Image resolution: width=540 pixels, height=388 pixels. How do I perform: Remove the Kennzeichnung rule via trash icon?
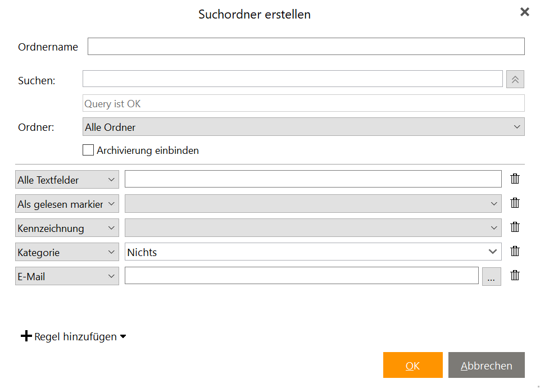point(515,227)
